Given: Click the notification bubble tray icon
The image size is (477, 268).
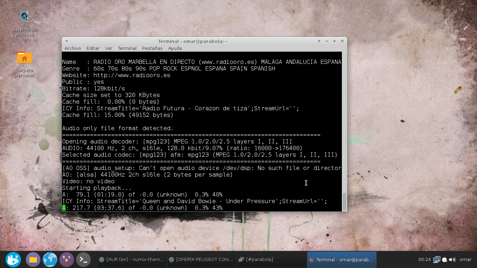Looking at the screenshot, I should pos(445,260).
